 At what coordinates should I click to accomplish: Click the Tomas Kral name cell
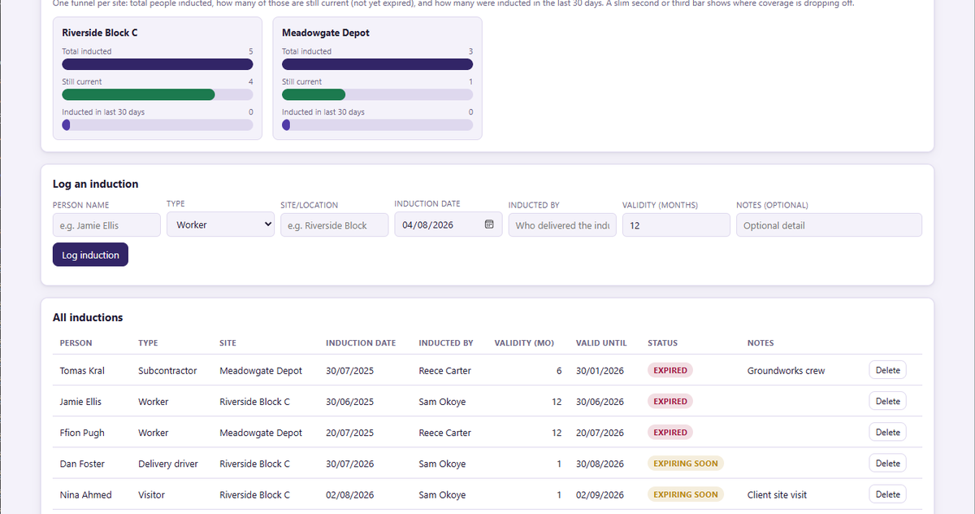(82, 371)
